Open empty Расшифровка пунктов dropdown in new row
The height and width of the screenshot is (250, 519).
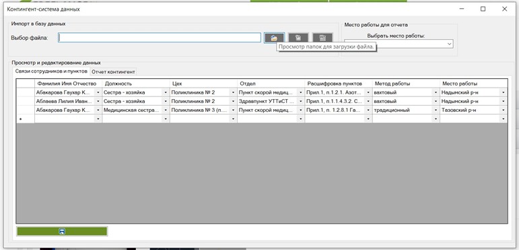click(368, 119)
